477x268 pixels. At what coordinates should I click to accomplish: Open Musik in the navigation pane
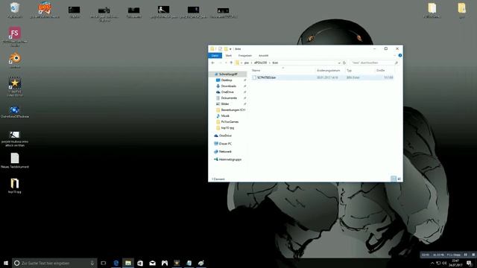tap(225, 116)
